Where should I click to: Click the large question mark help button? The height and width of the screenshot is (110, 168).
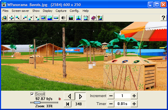(163, 18)
